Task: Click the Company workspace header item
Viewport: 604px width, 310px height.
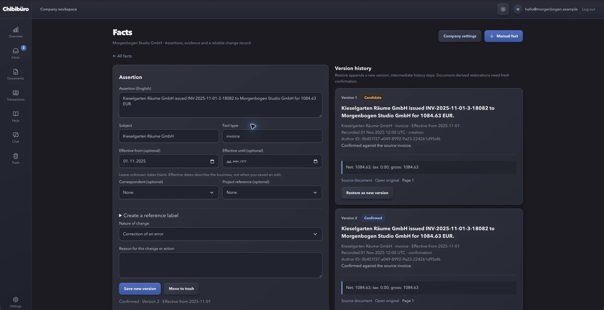Action: click(58, 9)
